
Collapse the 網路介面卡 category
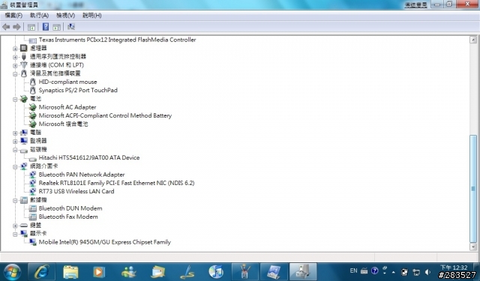coord(15,166)
